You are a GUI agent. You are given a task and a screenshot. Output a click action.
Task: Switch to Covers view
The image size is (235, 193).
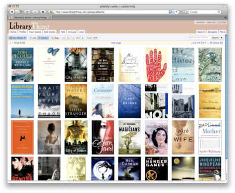[x=43, y=38]
